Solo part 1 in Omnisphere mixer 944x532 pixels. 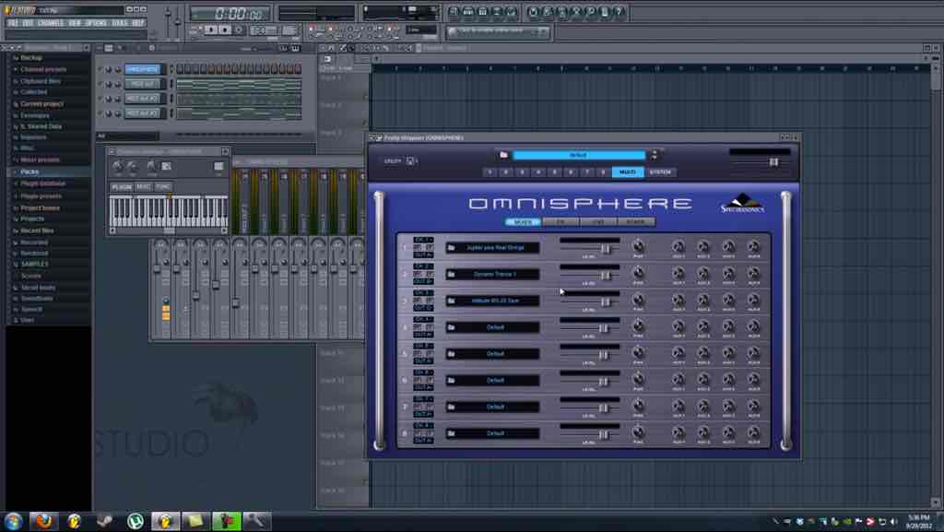pyautogui.click(x=429, y=247)
